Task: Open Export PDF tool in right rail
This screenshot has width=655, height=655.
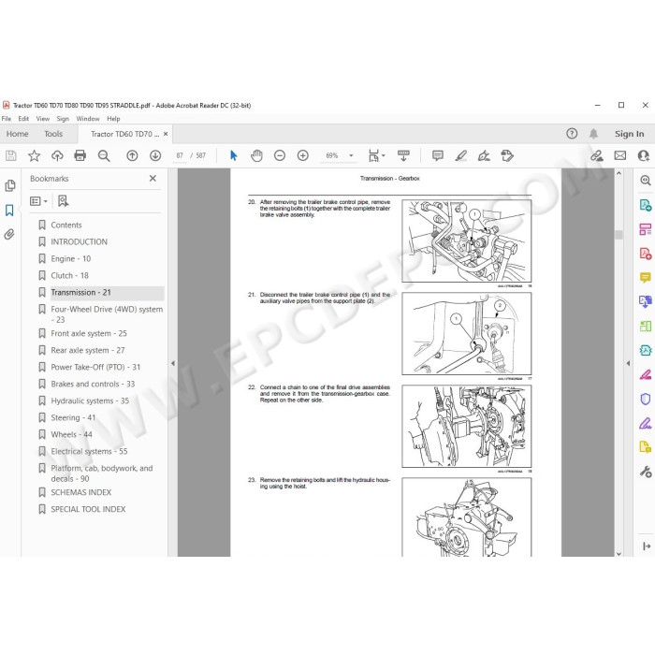Action: [646, 205]
